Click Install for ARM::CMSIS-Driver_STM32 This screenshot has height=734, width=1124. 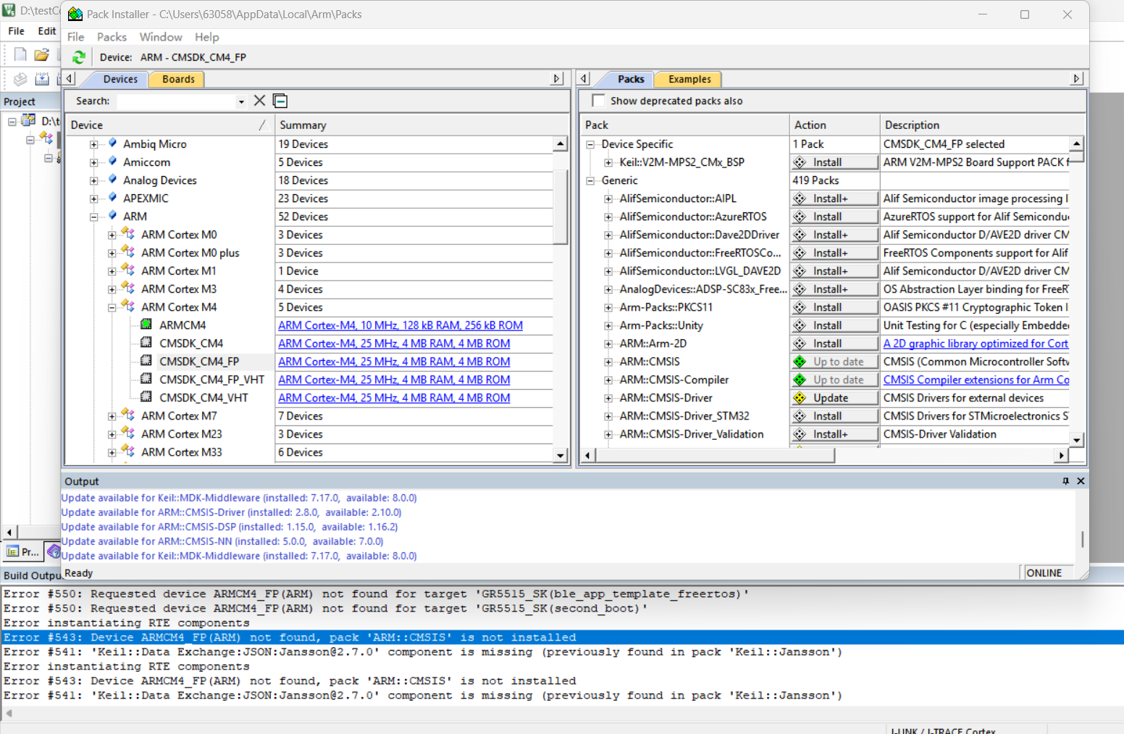(834, 416)
